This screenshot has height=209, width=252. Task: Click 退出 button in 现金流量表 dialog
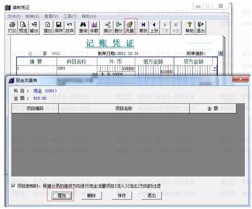click(151, 195)
